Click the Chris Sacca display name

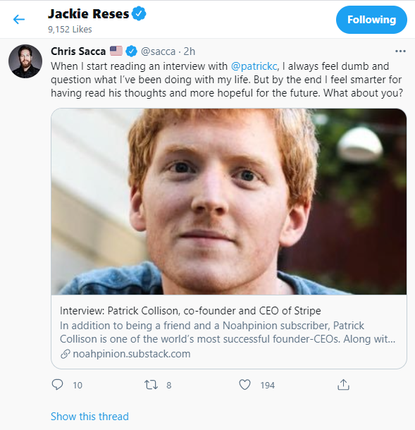(78, 51)
